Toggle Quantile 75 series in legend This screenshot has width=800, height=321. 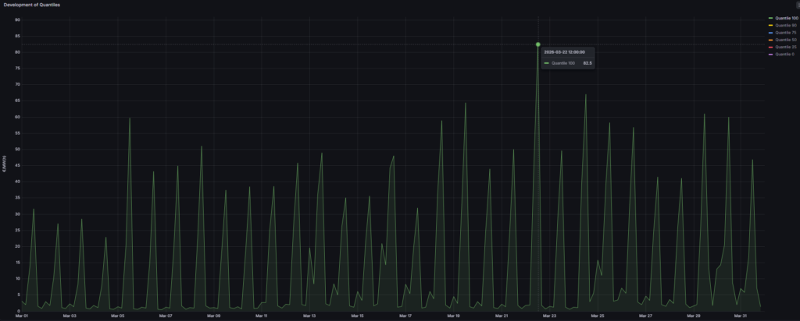coord(784,33)
